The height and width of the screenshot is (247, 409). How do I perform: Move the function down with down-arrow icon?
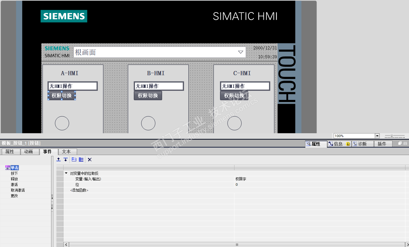(x=66, y=159)
